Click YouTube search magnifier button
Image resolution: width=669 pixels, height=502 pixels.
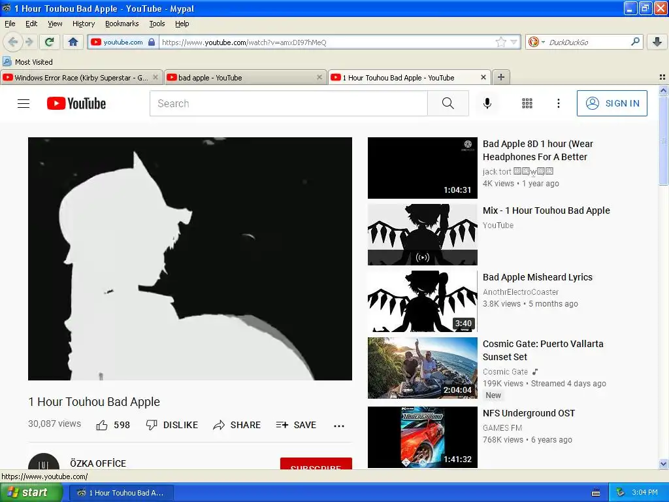[448, 103]
